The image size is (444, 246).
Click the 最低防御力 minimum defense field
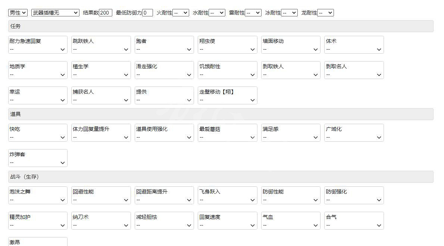(148, 12)
